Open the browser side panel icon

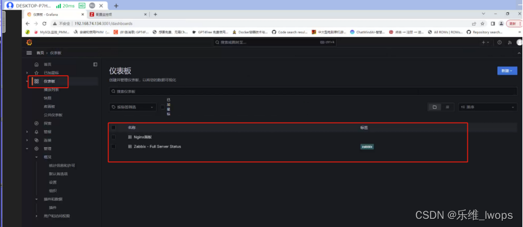click(x=493, y=24)
